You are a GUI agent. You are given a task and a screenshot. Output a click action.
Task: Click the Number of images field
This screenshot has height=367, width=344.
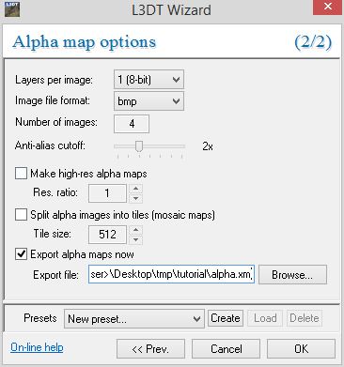click(x=132, y=124)
